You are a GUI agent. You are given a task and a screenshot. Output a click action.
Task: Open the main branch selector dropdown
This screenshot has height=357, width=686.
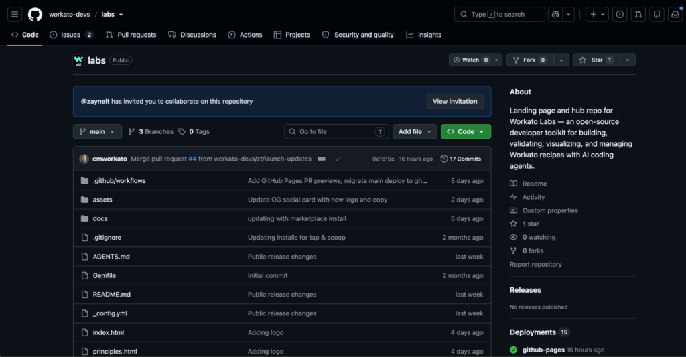[97, 132]
